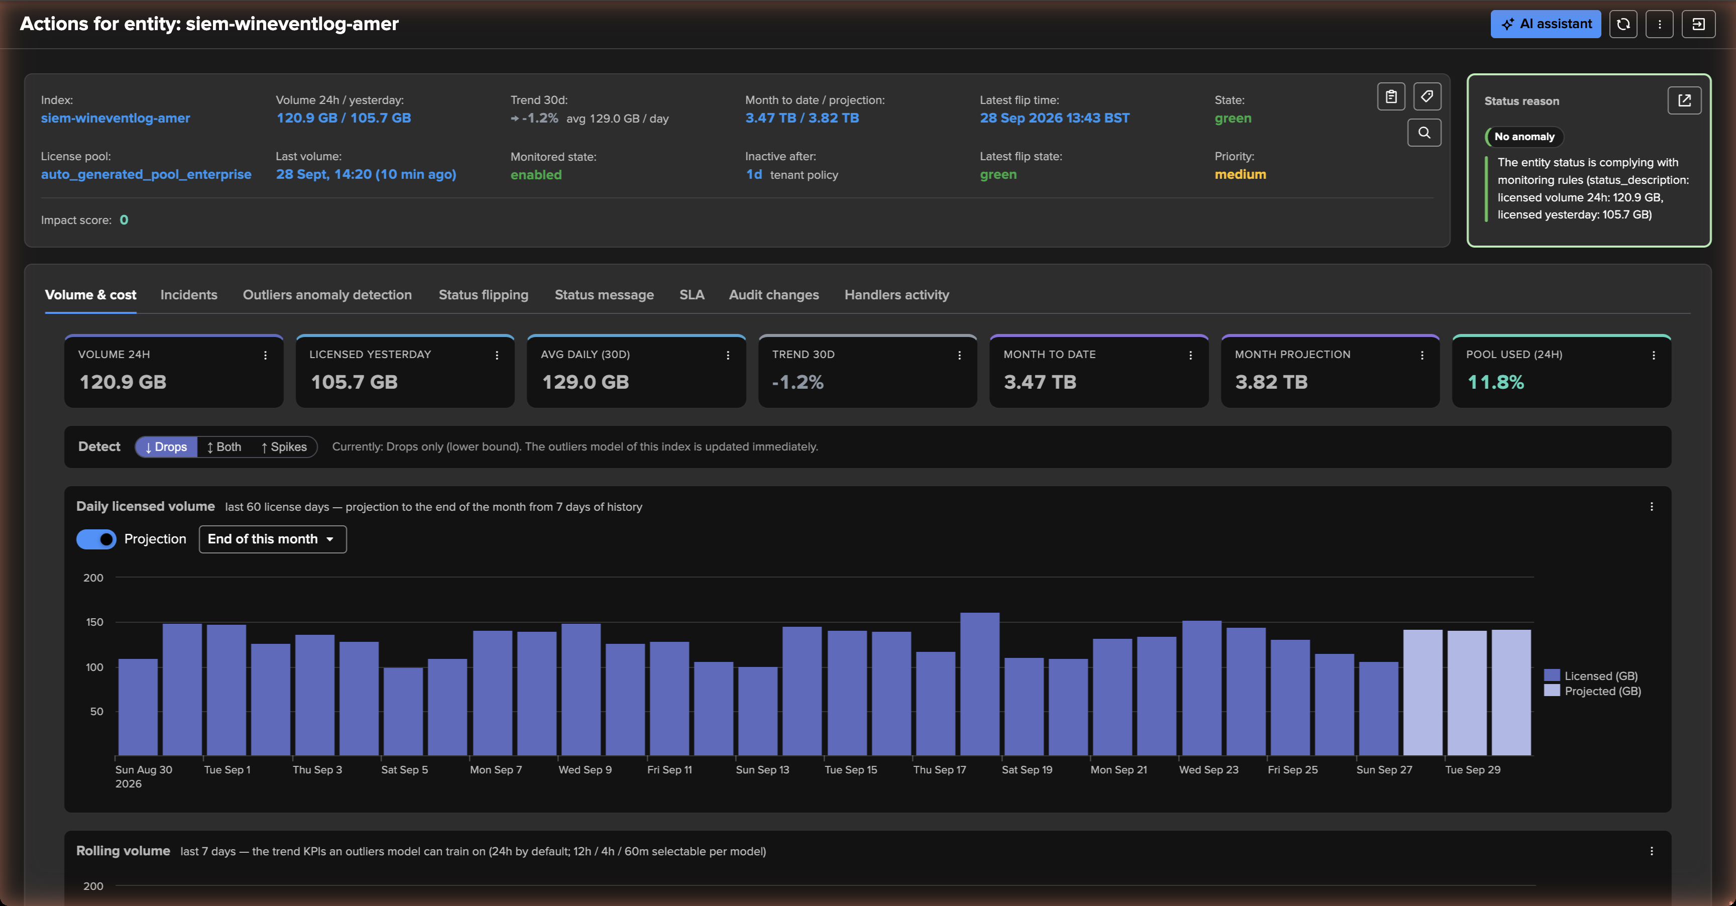1736x906 pixels.
Task: Open the Rolling volume chart options menu
Action: pos(1652,851)
